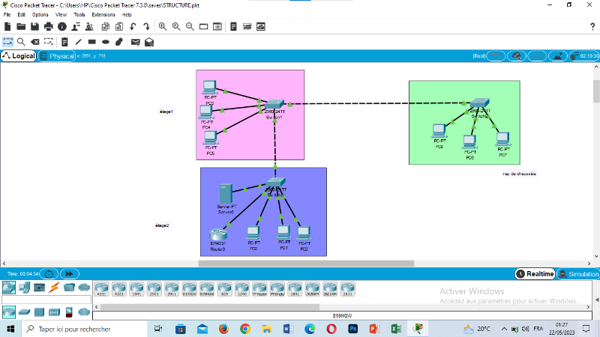The height and width of the screenshot is (337, 600).
Task: Open the Help menu
Action: [127, 14]
